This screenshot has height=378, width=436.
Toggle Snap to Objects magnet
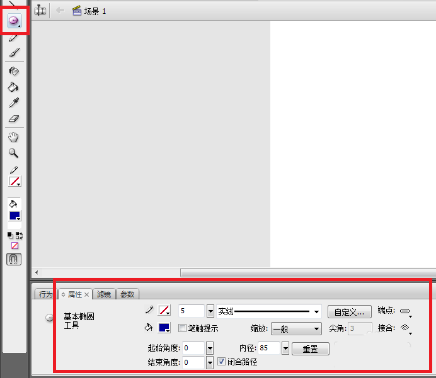[x=14, y=259]
